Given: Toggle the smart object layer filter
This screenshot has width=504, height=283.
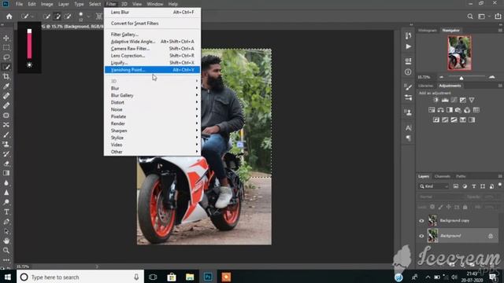Looking at the screenshot, I should click(x=491, y=186).
